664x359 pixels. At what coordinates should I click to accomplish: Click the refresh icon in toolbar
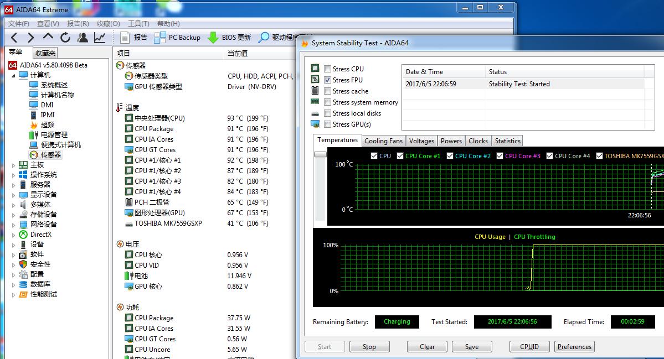(65, 38)
